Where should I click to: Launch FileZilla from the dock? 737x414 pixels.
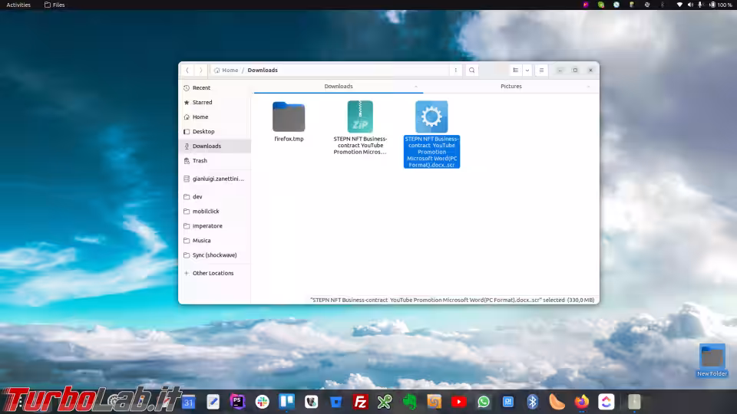[360, 402]
